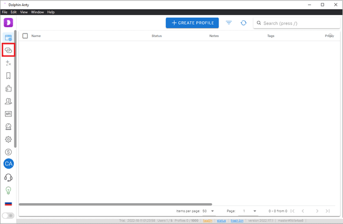
Task: Switch language via the Russian flag
Action: click(x=8, y=204)
